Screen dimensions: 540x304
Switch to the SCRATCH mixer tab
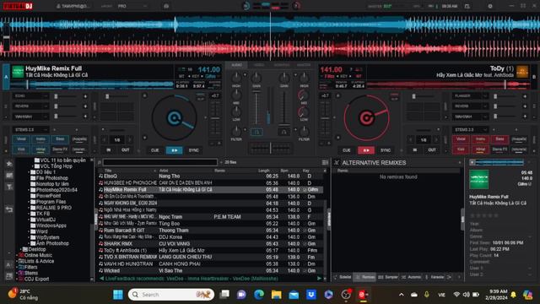pyautogui.click(x=282, y=65)
